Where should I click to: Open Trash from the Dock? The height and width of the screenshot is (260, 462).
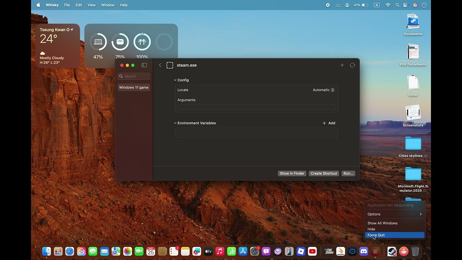pyautogui.click(x=415, y=251)
